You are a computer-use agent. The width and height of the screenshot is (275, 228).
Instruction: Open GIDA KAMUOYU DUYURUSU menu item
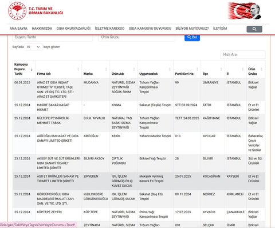150,29
